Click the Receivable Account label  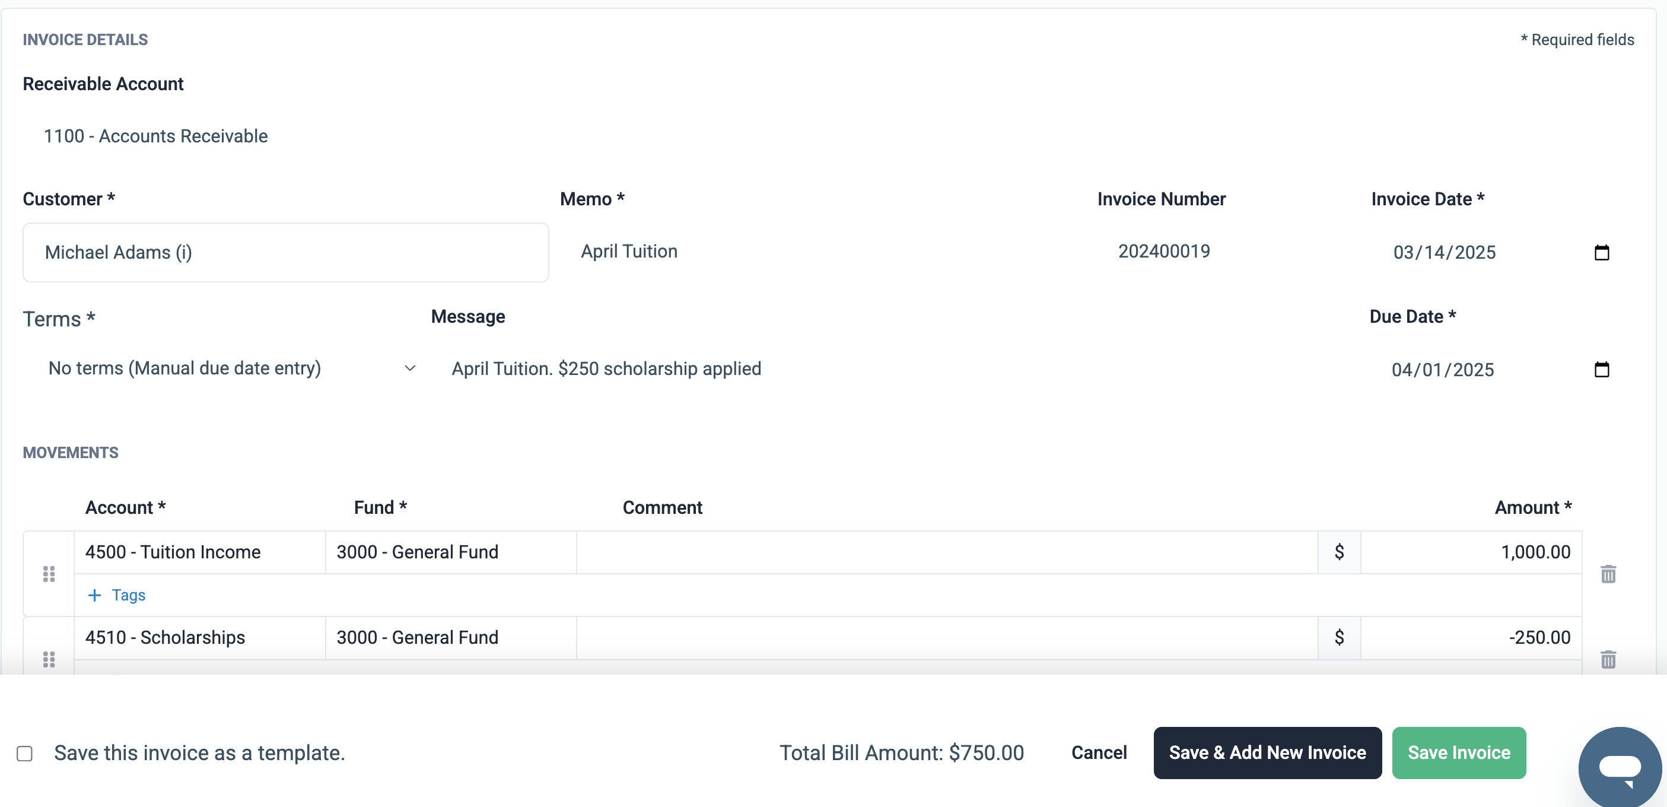pos(103,84)
